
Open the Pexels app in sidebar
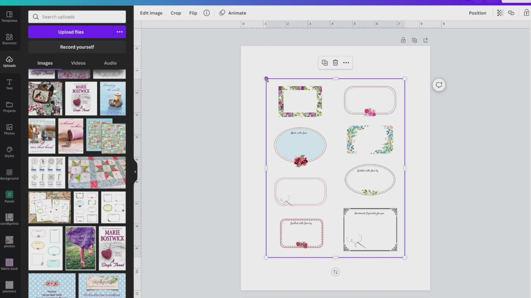tap(9, 197)
